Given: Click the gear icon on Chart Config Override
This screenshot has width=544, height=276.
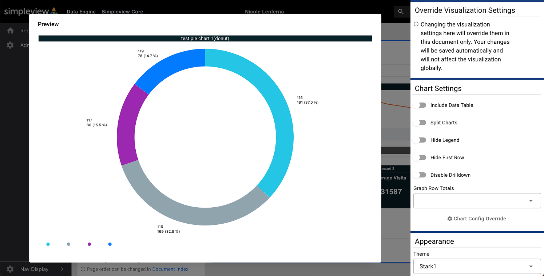Looking at the screenshot, I should pyautogui.click(x=450, y=219).
